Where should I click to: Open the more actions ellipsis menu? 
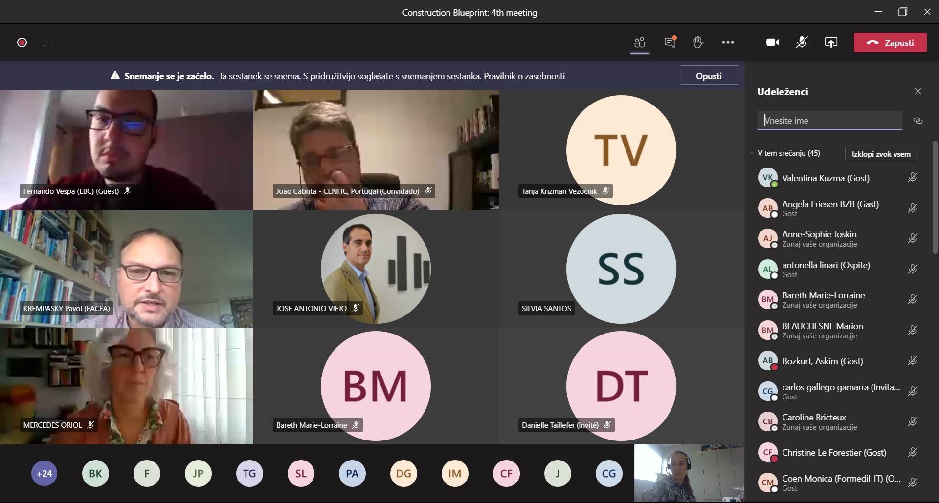pos(728,42)
